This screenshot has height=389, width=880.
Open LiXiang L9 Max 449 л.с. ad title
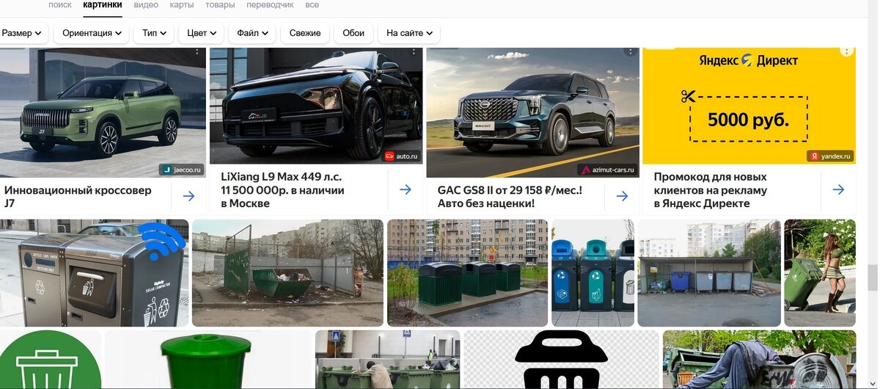click(282, 189)
